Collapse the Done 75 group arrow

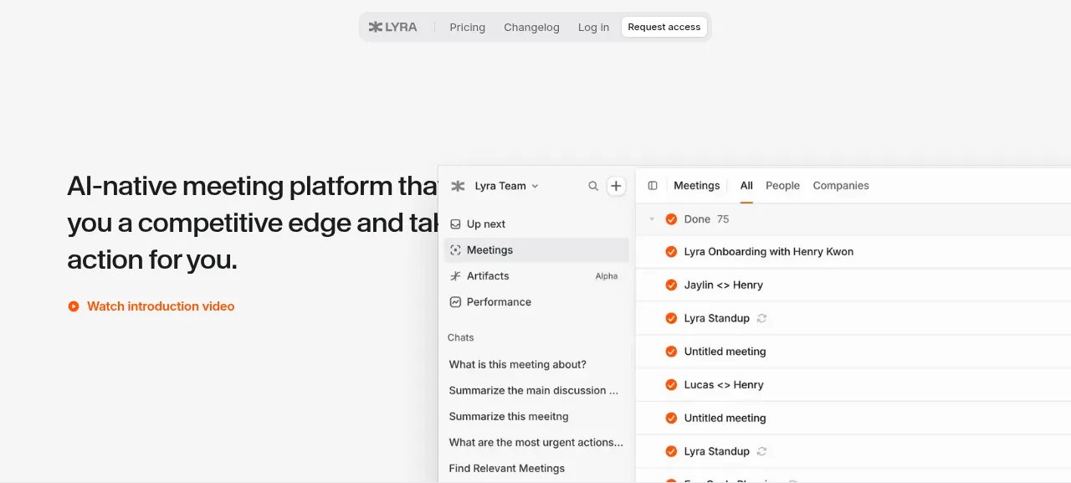coord(652,219)
